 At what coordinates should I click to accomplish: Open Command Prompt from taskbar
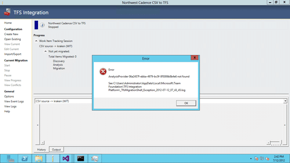[81, 158]
